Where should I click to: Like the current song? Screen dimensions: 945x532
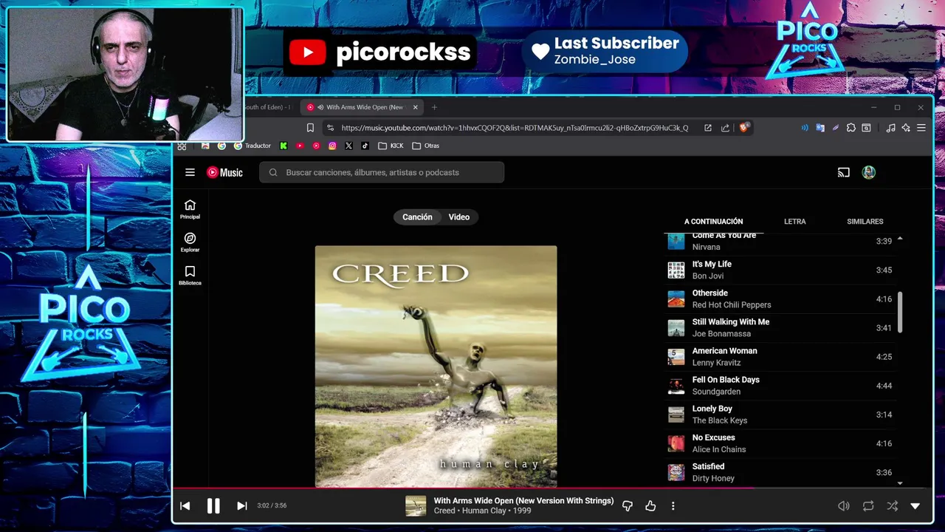[650, 506]
